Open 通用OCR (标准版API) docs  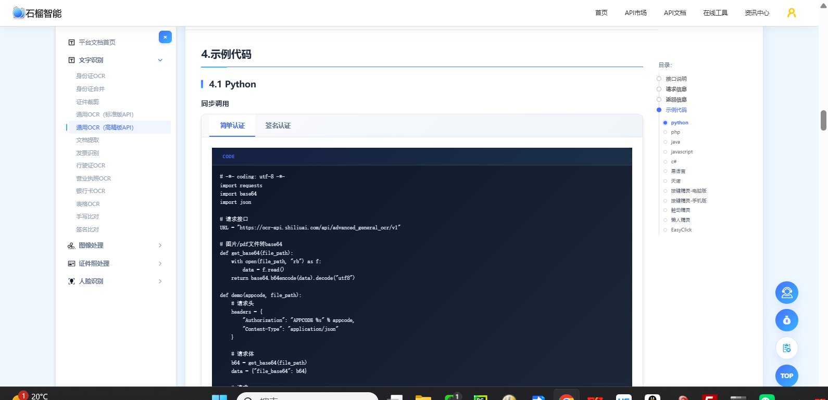pos(105,114)
